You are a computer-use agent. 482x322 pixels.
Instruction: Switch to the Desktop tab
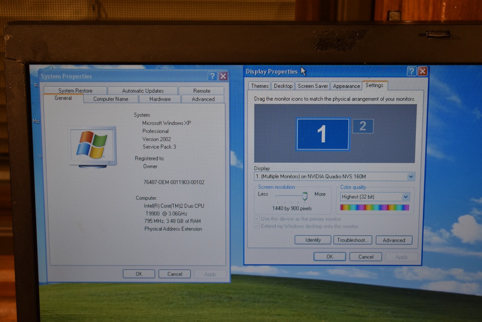point(283,86)
